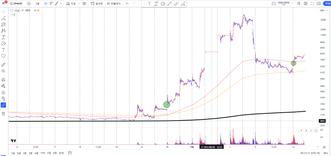Open the forecasting and measurement tools

coord(3,37)
